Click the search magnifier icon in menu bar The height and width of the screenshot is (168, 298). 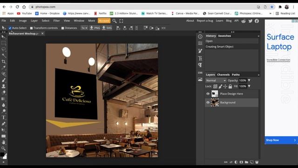coord(115,21)
